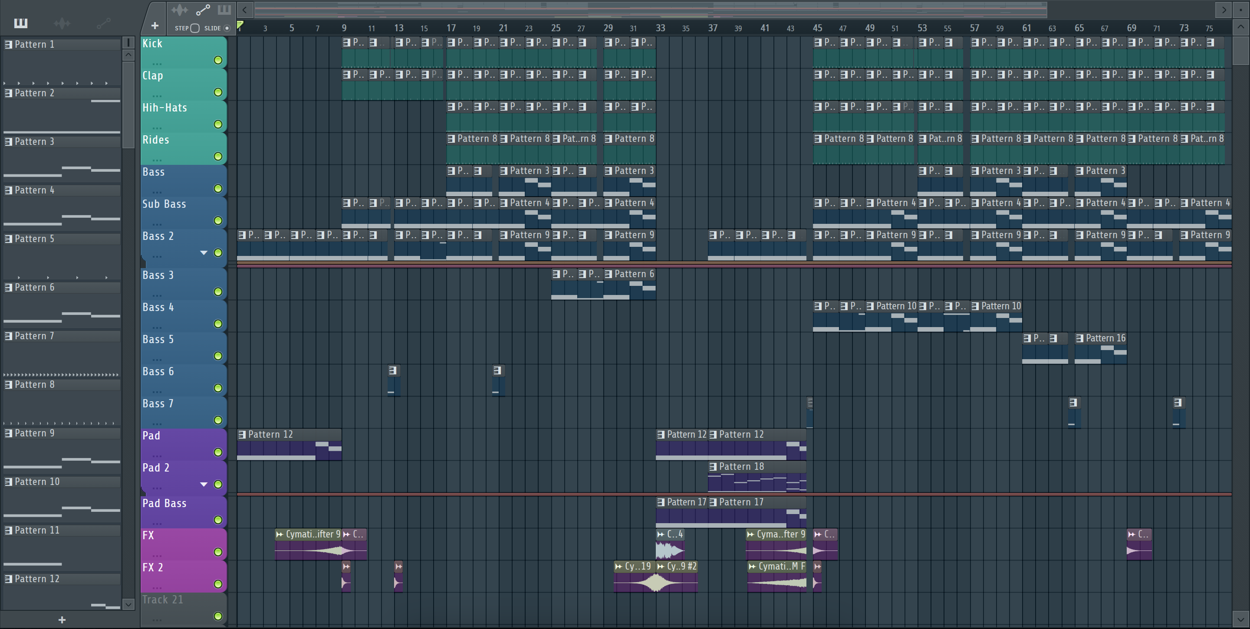Show patterns in the picker panel
Viewport: 1250px width, 629px height.
(21, 23)
